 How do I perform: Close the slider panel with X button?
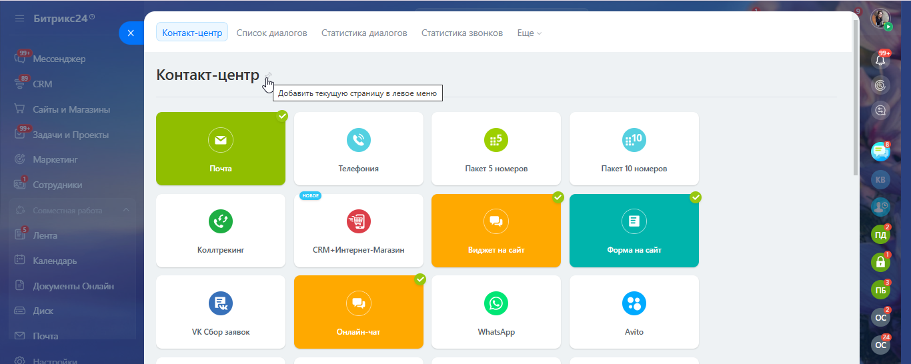point(131,33)
